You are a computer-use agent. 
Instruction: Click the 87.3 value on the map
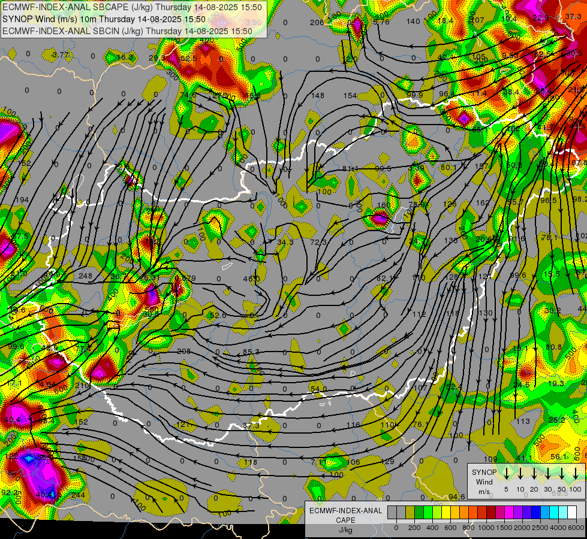[251, 426]
